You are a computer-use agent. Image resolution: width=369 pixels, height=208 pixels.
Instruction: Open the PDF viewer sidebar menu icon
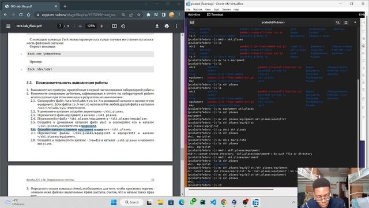coord(8,26)
